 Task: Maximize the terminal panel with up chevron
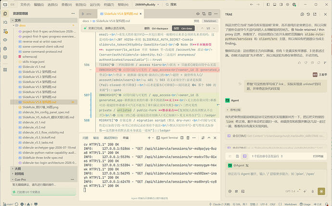click(209, 137)
